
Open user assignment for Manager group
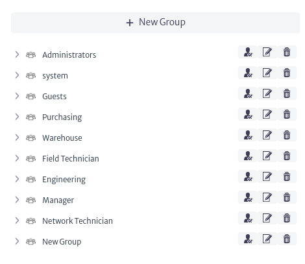tap(248, 197)
